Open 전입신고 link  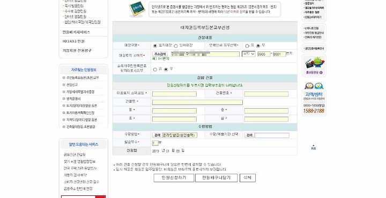[72, 85]
